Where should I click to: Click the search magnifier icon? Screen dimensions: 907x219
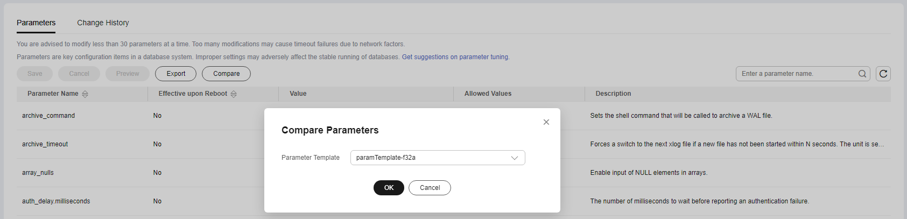click(862, 74)
